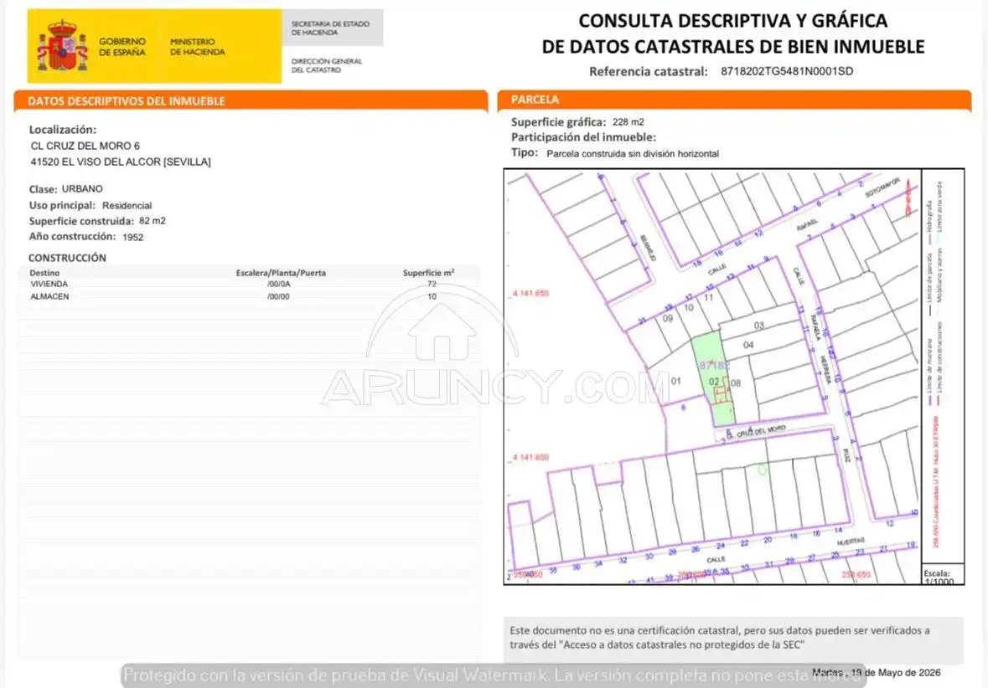Screen dimensions: 988x688
Task: Click the date 'Martes, 19 de Mayo de 2026'
Action: click(876, 672)
